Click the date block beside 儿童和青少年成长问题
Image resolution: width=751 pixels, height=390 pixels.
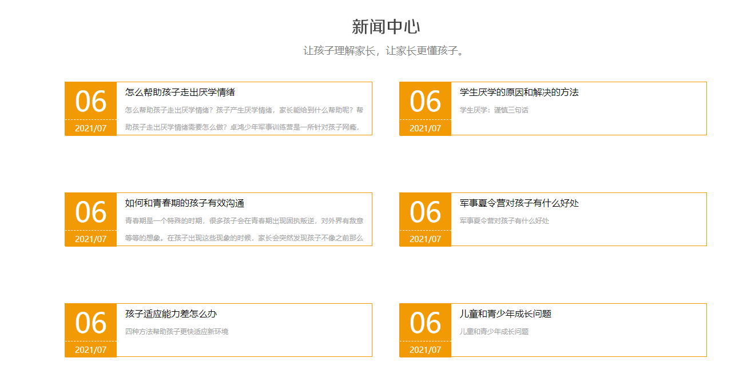click(425, 329)
